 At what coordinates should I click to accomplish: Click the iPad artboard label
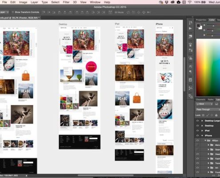pyautogui.click(x=117, y=24)
